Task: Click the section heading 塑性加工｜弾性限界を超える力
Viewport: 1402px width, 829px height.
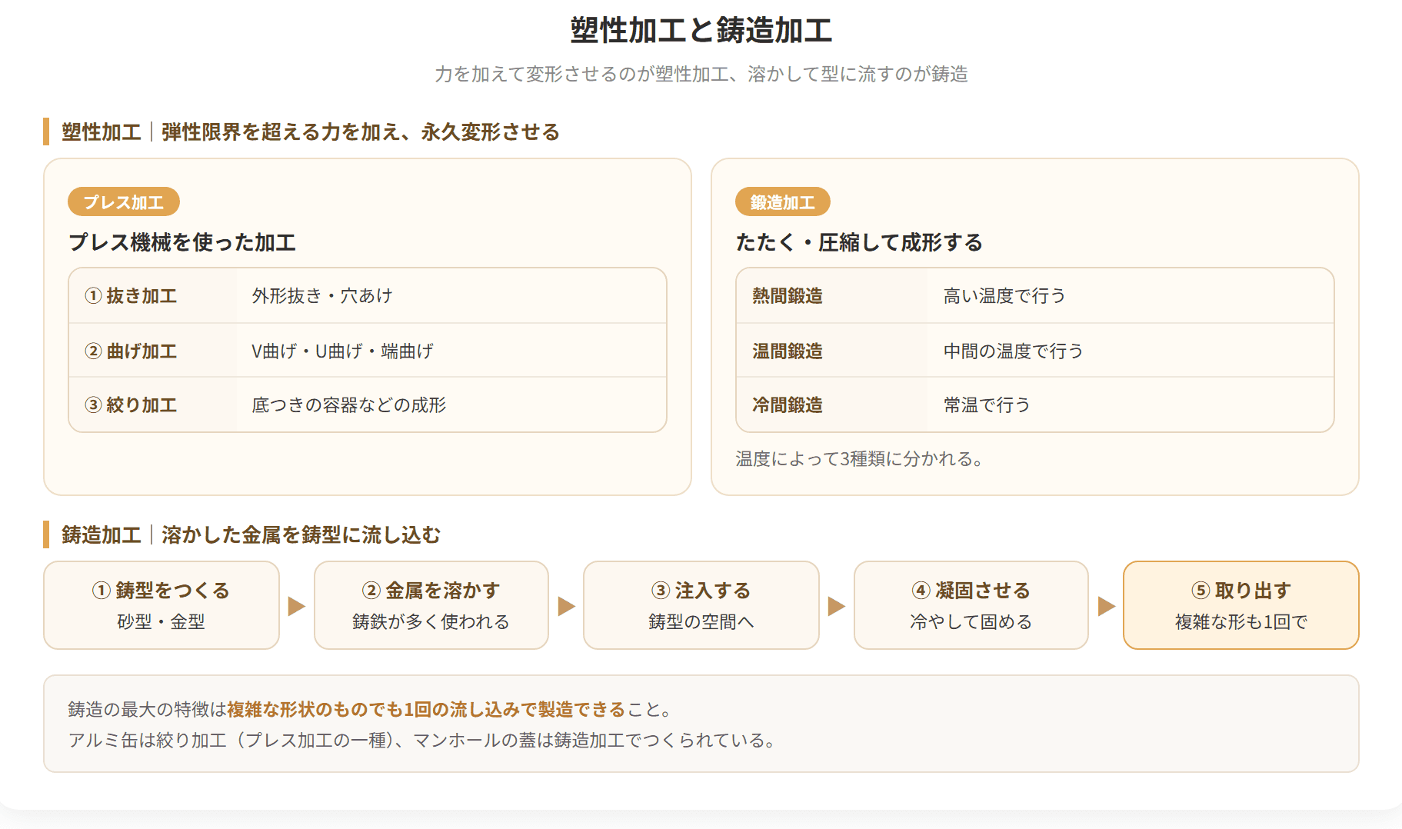Action: (x=311, y=132)
